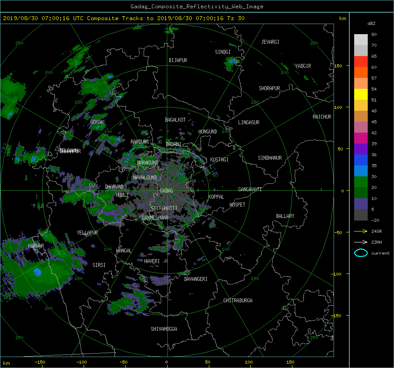Click the GOKAK city label
The image size is (394, 368).
click(x=97, y=122)
